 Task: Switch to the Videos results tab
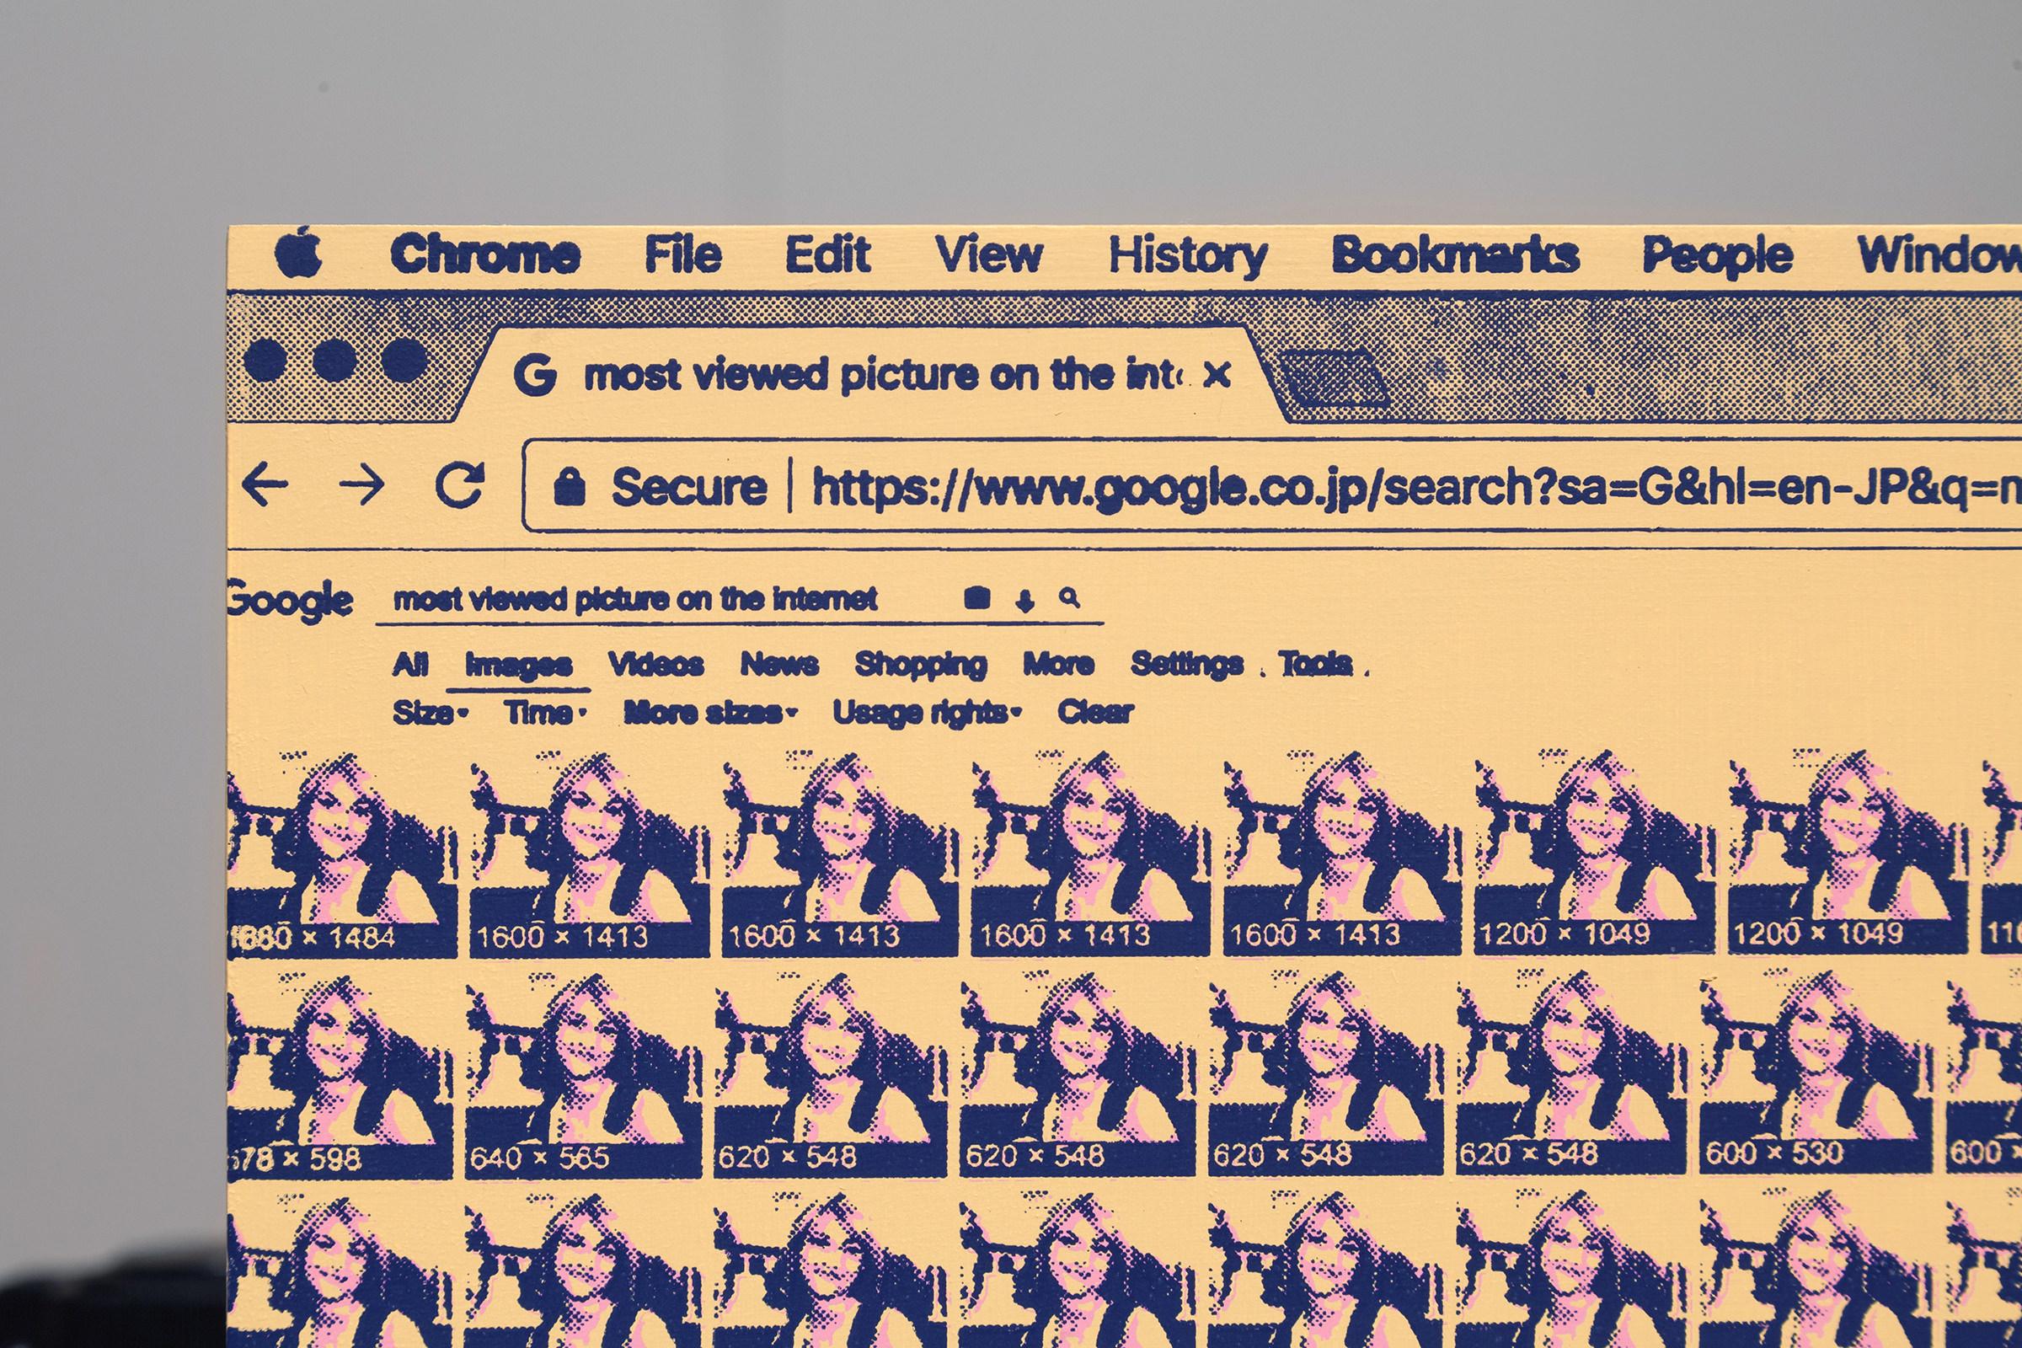[656, 664]
